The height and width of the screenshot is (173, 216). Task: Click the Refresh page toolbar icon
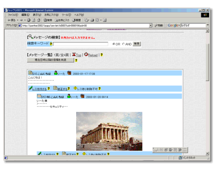[x=34, y=20]
